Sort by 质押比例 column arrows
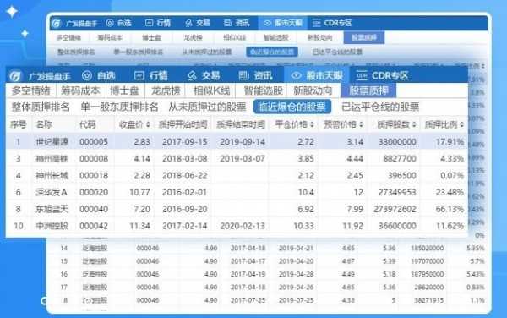The width and height of the screenshot is (507, 318). click(x=462, y=124)
